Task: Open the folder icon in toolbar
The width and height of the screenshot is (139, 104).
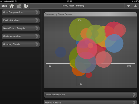Action: tap(19, 6)
